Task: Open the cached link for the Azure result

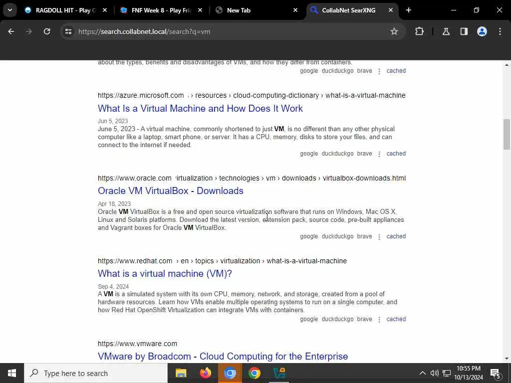Action: pyautogui.click(x=396, y=154)
